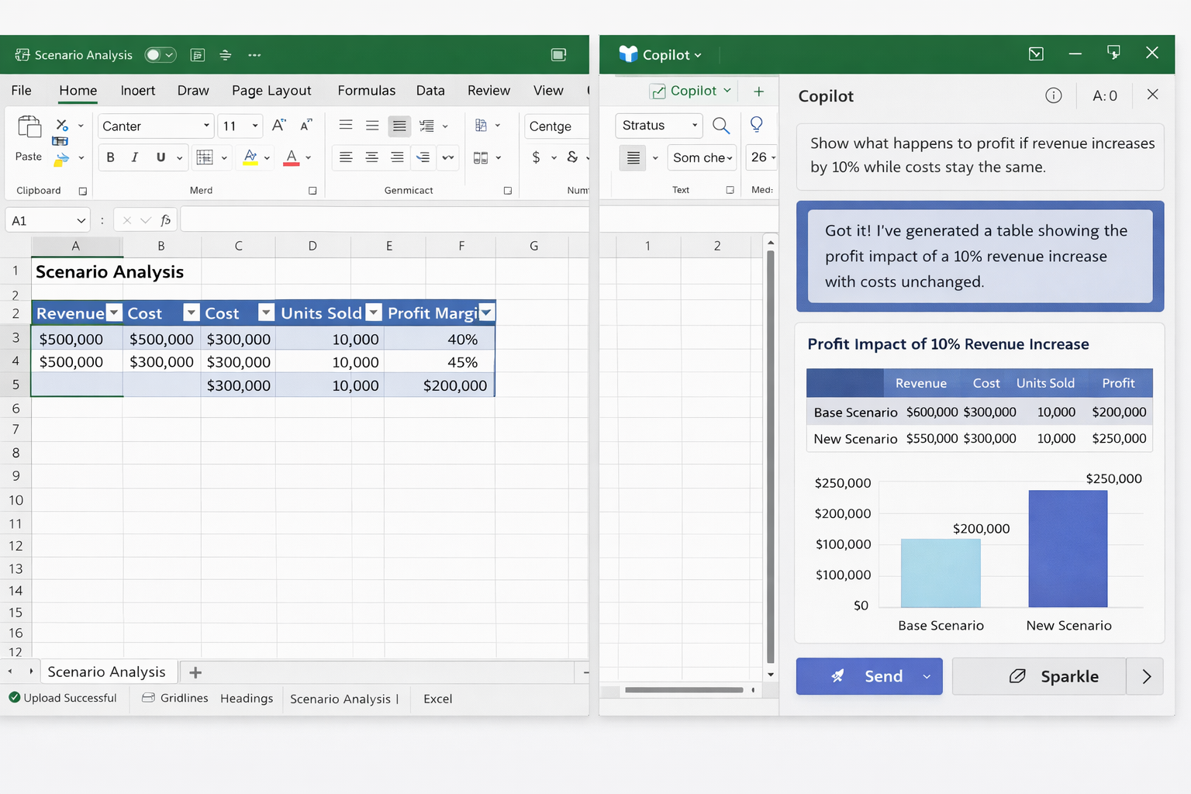1191x794 pixels.
Task: Expand the Name Box A1 dropdown
Action: (81, 221)
